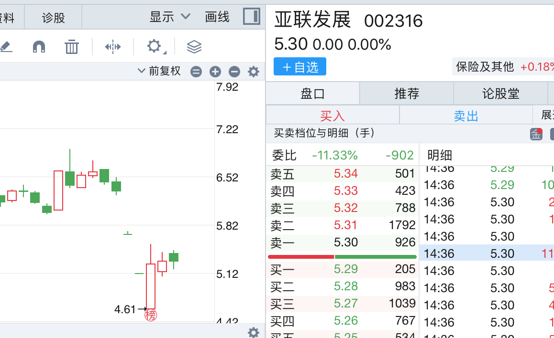Select the eraser drawing tool
554x338 pixels.
(5, 46)
